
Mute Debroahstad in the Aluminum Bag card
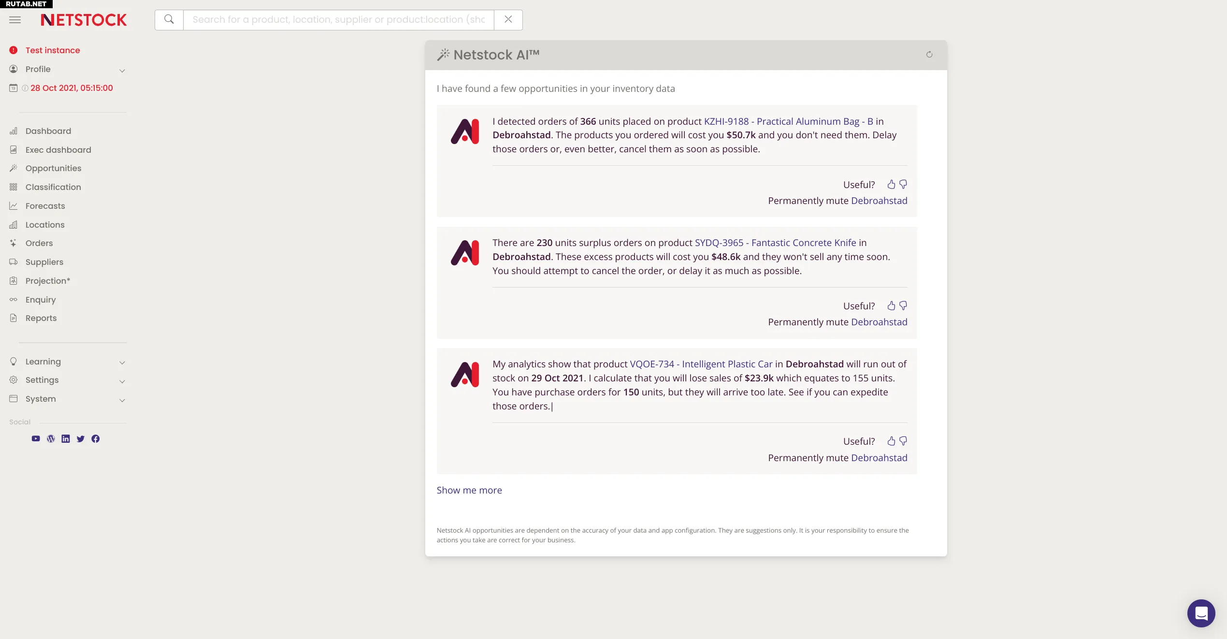pyautogui.click(x=879, y=201)
